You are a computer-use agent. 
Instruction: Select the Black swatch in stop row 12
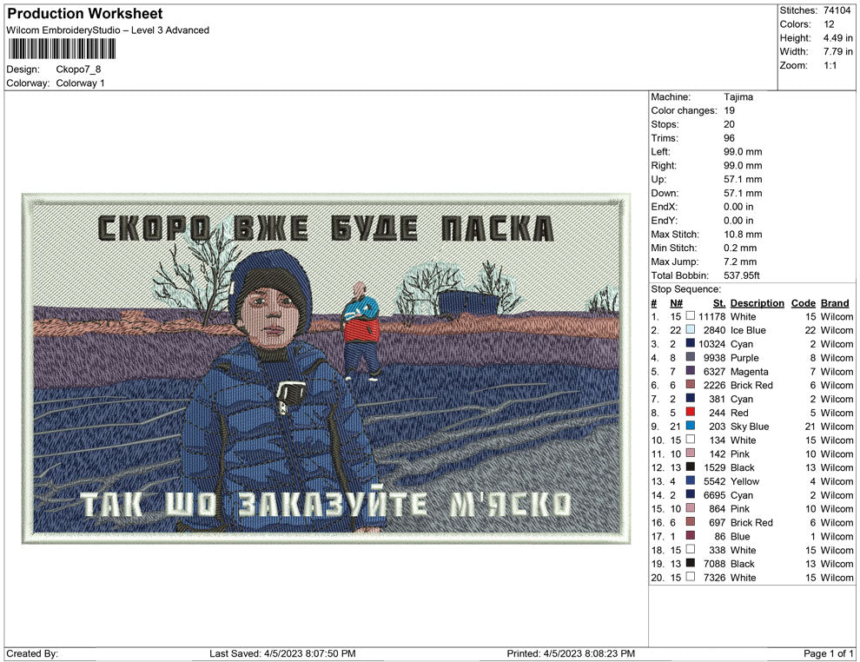(x=691, y=467)
